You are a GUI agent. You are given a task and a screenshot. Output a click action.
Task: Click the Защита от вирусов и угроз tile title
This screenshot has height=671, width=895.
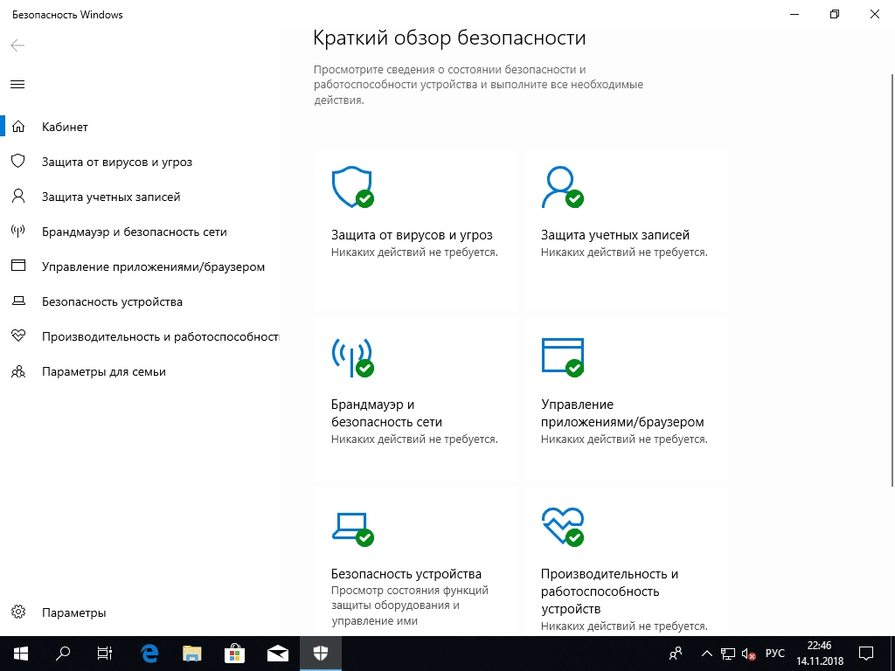[x=412, y=235]
